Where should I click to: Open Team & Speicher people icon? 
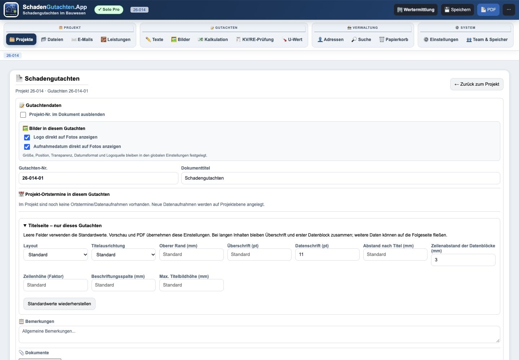469,40
